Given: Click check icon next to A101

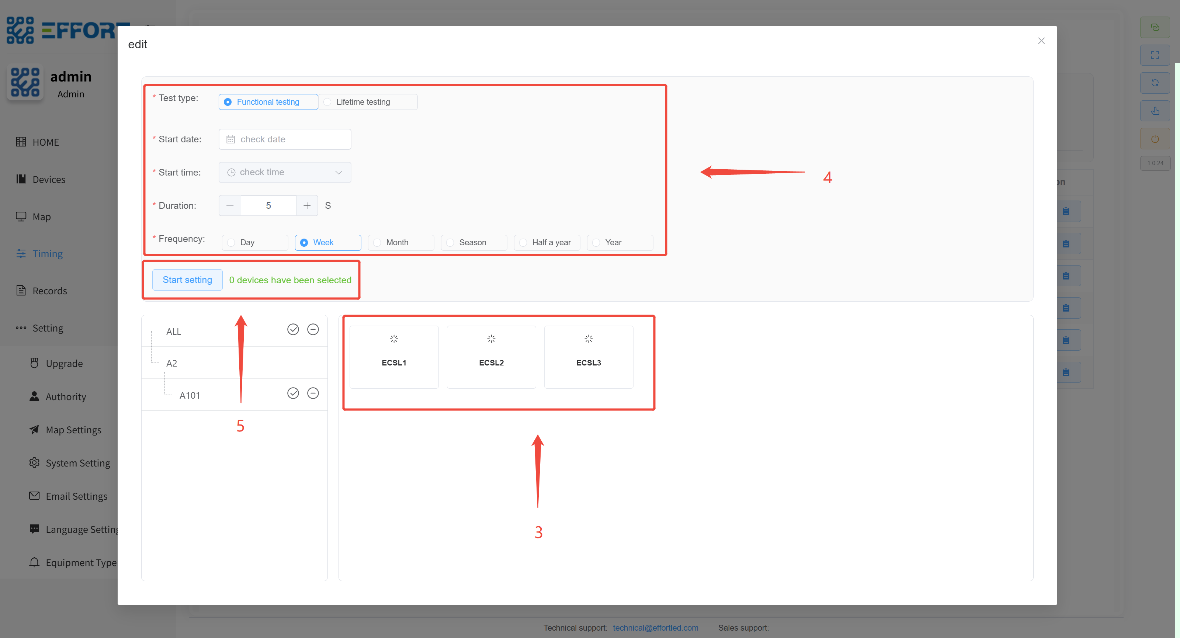Looking at the screenshot, I should pos(293,393).
